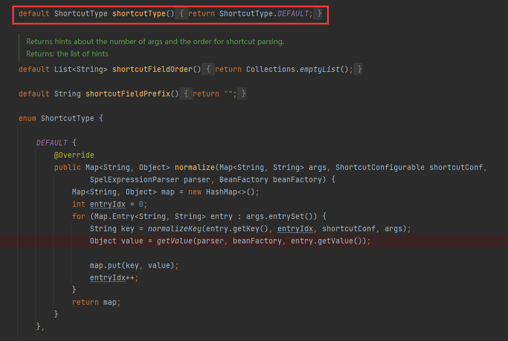Click the normalize method name

pos(195,167)
